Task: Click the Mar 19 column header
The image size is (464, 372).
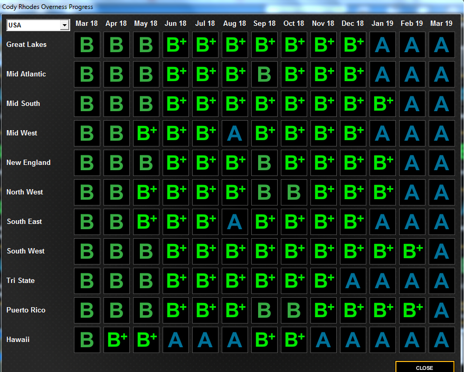Action: pos(441,23)
